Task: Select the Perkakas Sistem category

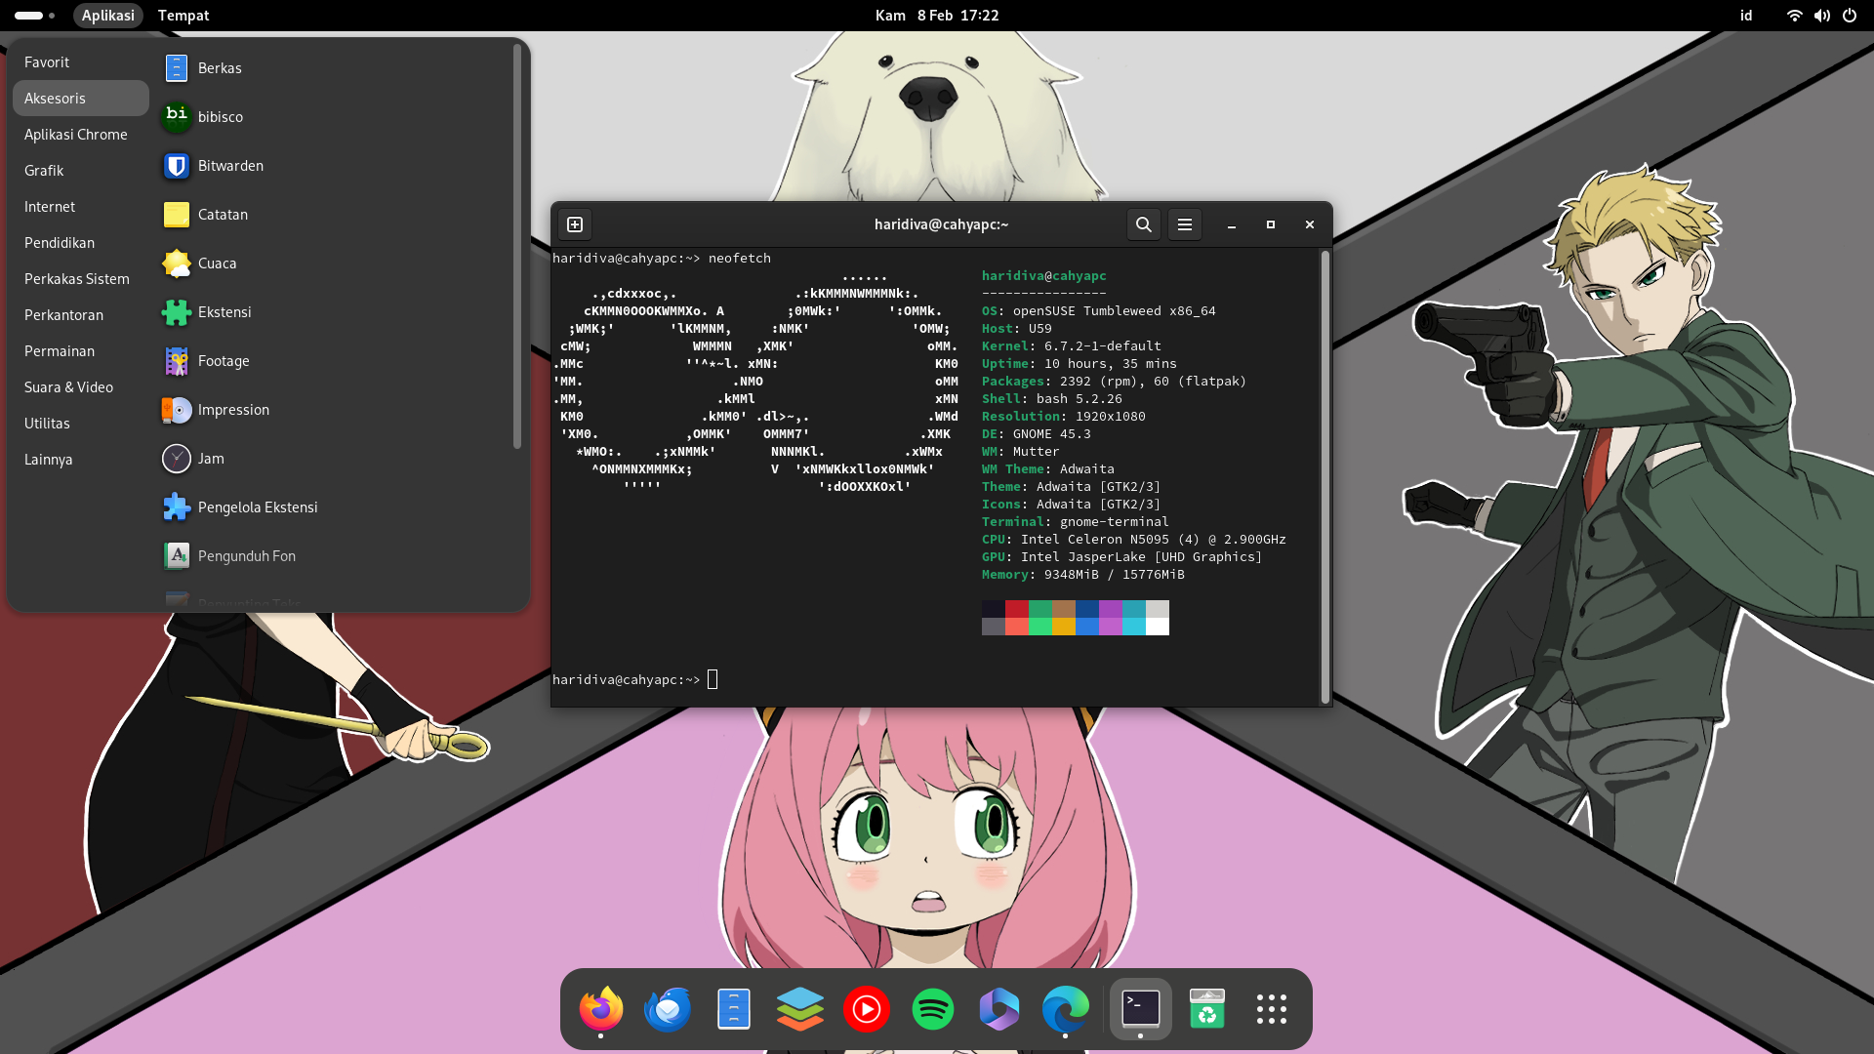Action: pos(77,279)
